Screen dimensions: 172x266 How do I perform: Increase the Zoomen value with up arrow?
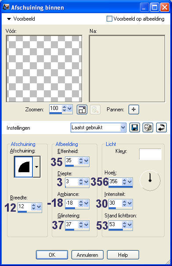(x=64, y=107)
